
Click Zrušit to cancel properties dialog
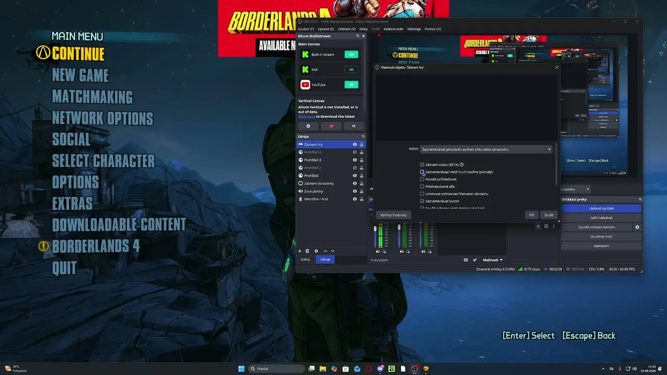pos(549,215)
